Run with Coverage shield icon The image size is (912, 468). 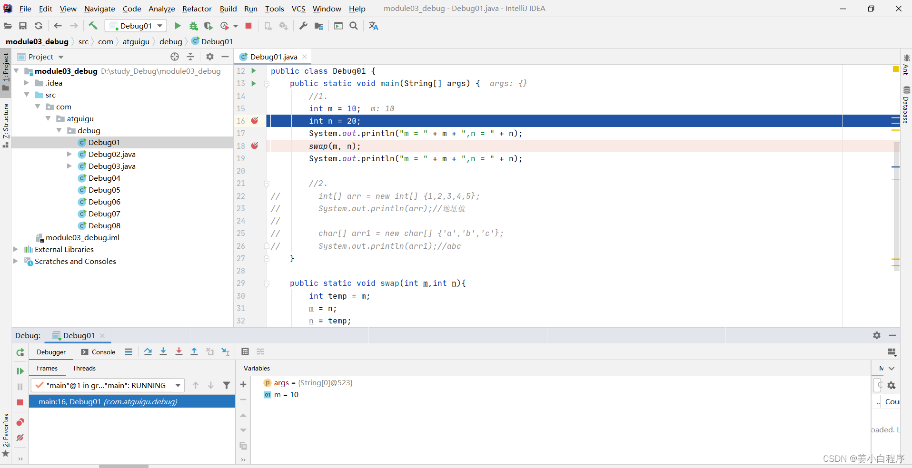point(208,26)
